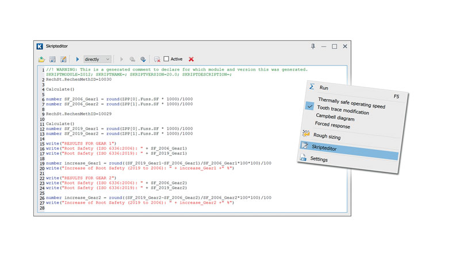Toggle the Tooth trace modification menu entry
The width and height of the screenshot is (460, 258).
click(x=343, y=110)
